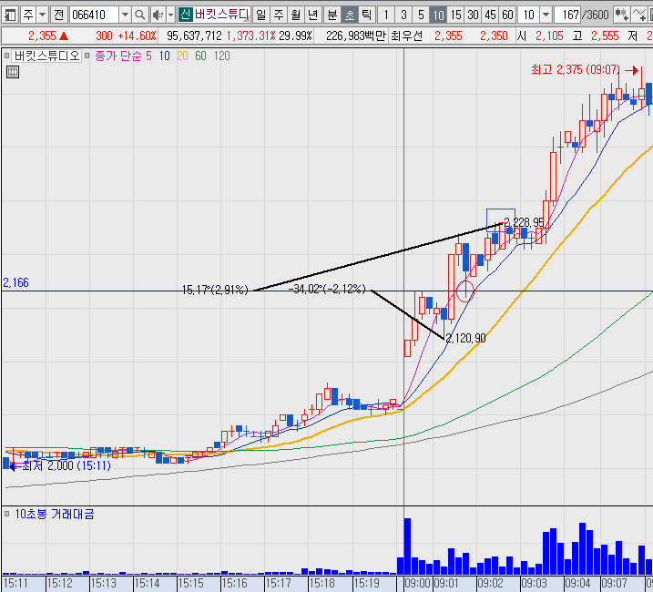This screenshot has width=653, height=592.
Task: Select the 5 interval button
Action: 421,15
